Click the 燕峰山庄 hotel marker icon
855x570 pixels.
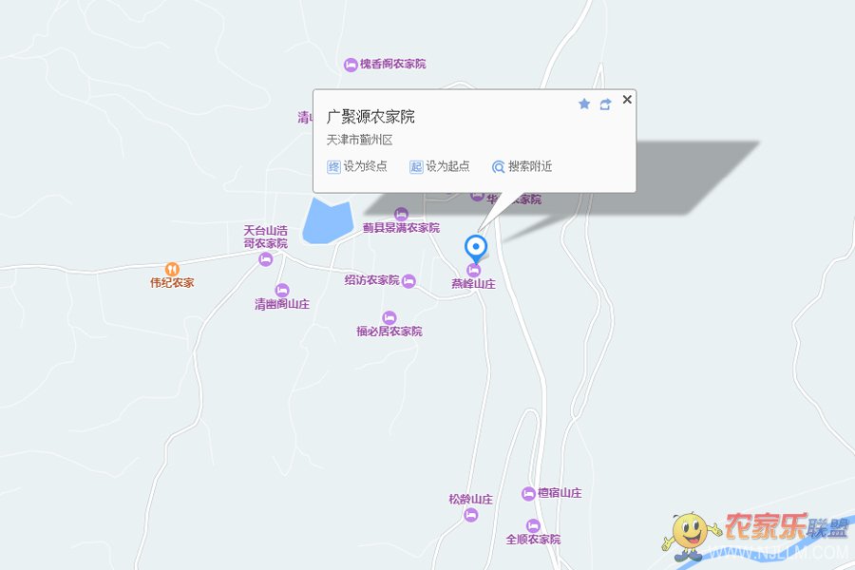(x=473, y=270)
